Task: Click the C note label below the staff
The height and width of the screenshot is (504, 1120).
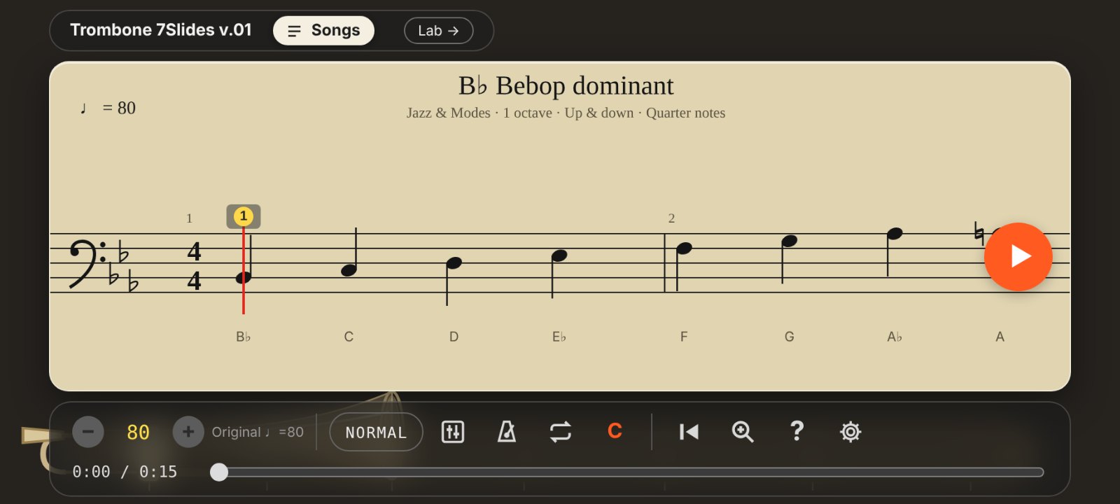Action: click(x=349, y=337)
